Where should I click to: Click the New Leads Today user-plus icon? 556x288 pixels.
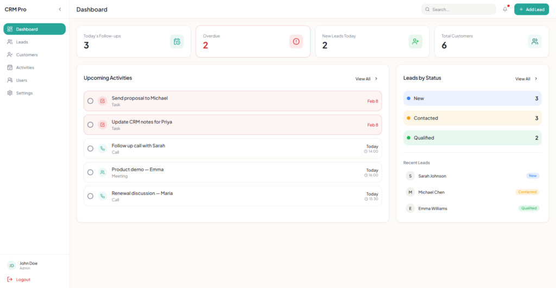[x=415, y=41]
